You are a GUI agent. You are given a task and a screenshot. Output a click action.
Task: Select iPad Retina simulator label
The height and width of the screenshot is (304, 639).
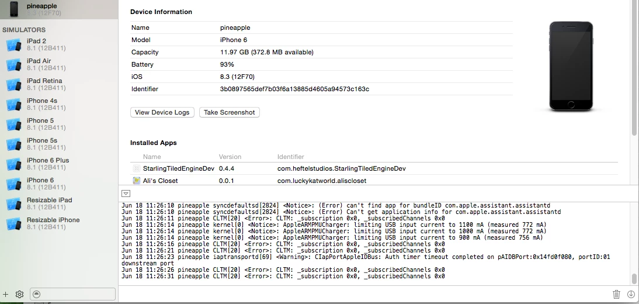[44, 81]
